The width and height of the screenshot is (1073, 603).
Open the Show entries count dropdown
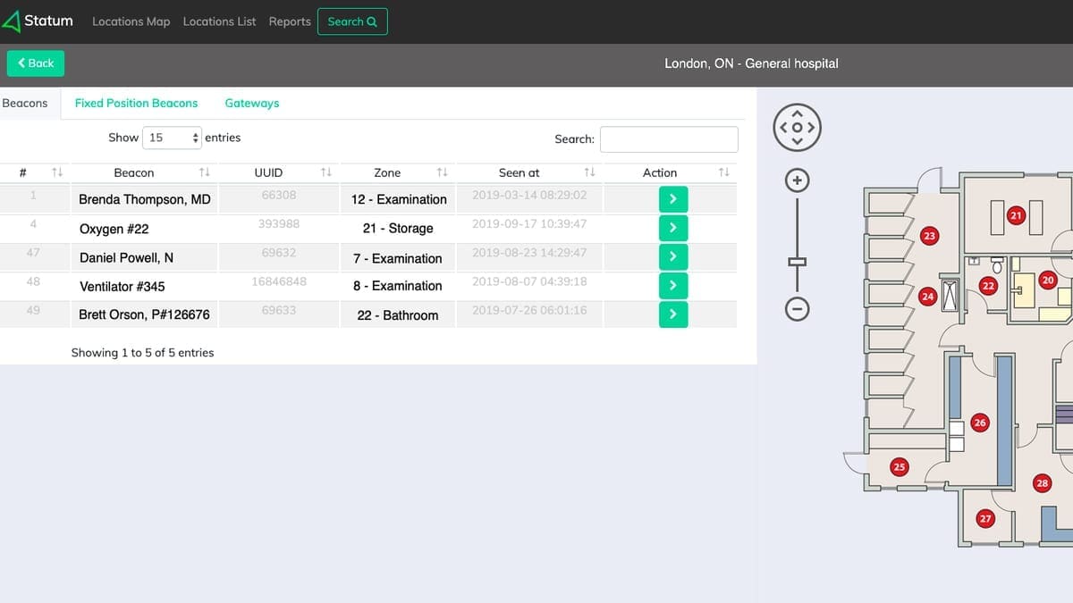pos(173,138)
